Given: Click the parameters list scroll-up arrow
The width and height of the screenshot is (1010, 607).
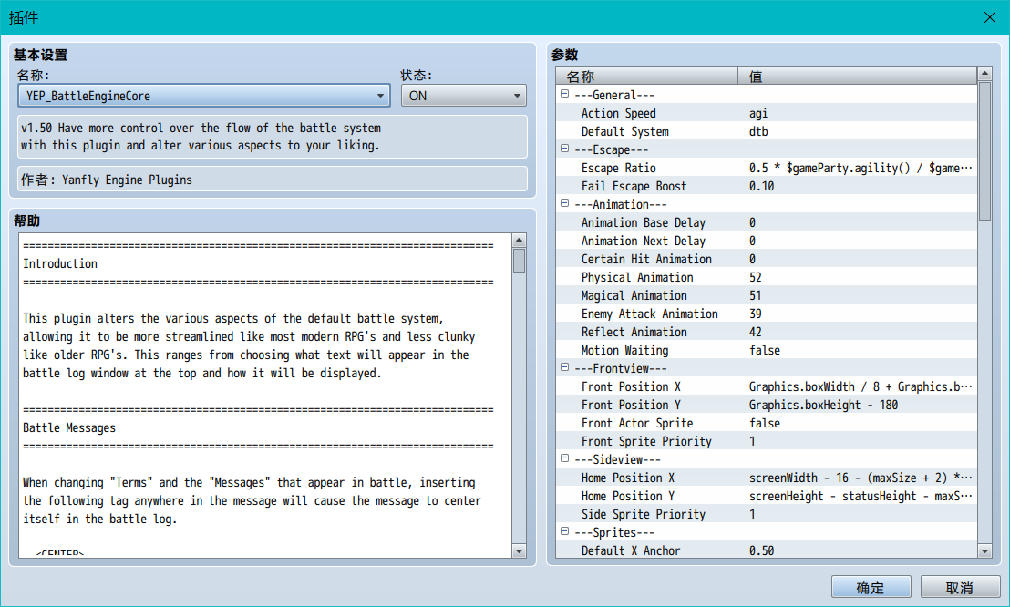Looking at the screenshot, I should click(984, 74).
